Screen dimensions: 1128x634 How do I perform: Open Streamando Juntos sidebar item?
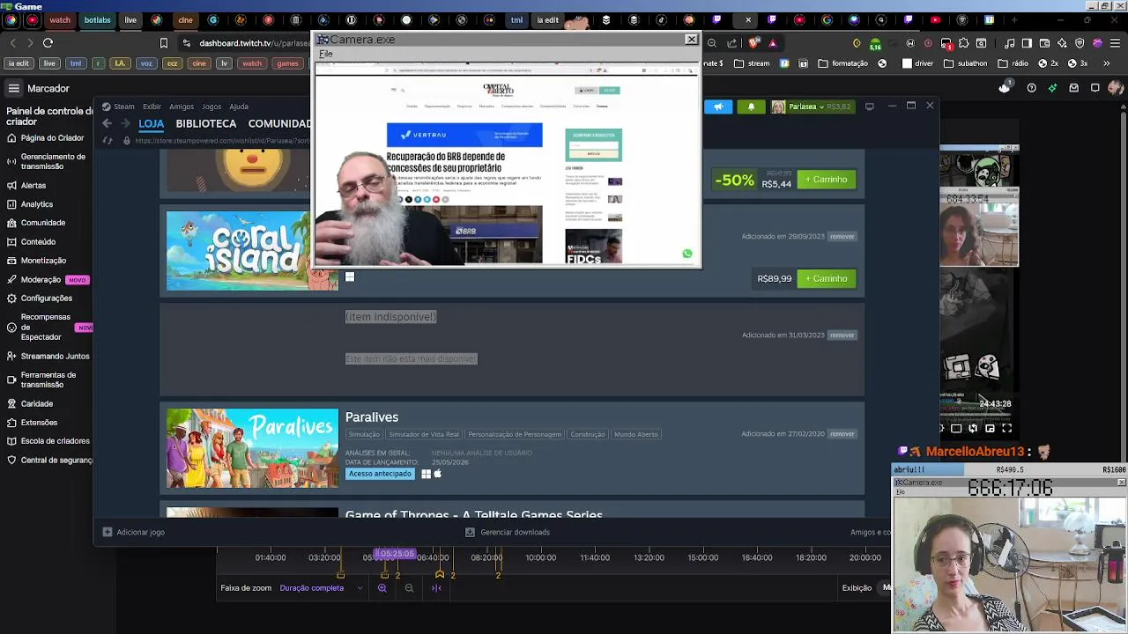48,357
